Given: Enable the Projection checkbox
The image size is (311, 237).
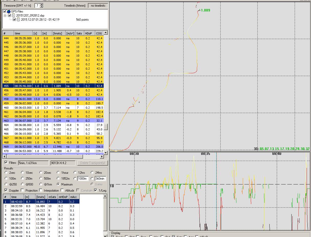Looking at the screenshot, I should (x=22, y=190).
